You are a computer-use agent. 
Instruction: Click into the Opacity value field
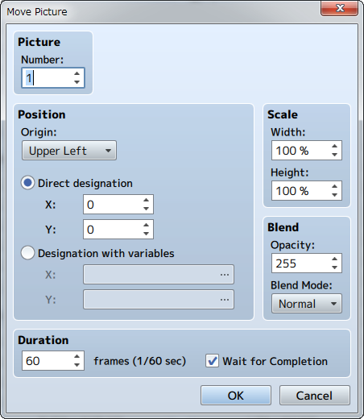[300, 263]
